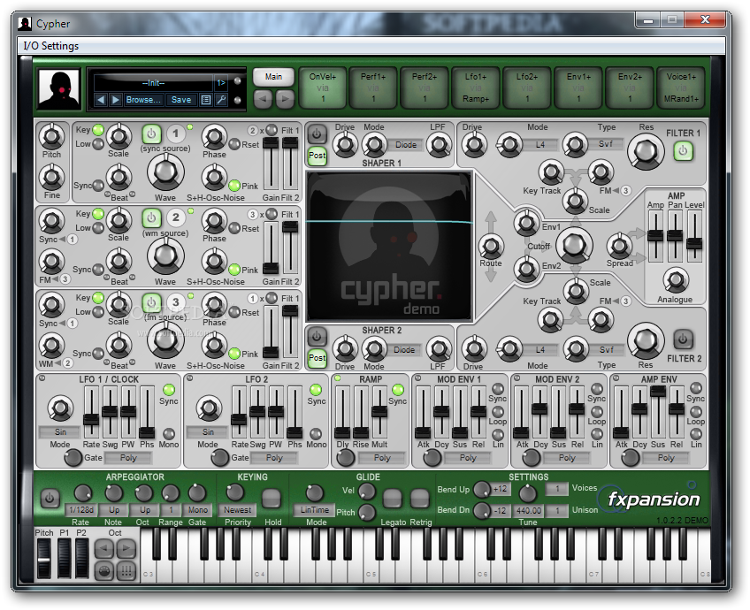Shift keyboard octave down arrow
This screenshot has width=750, height=610.
pyautogui.click(x=104, y=548)
